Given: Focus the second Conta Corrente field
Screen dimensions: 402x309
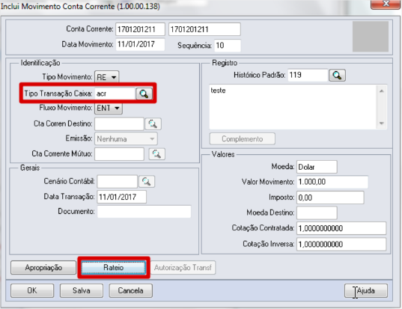Looking at the screenshot, I should [x=204, y=29].
